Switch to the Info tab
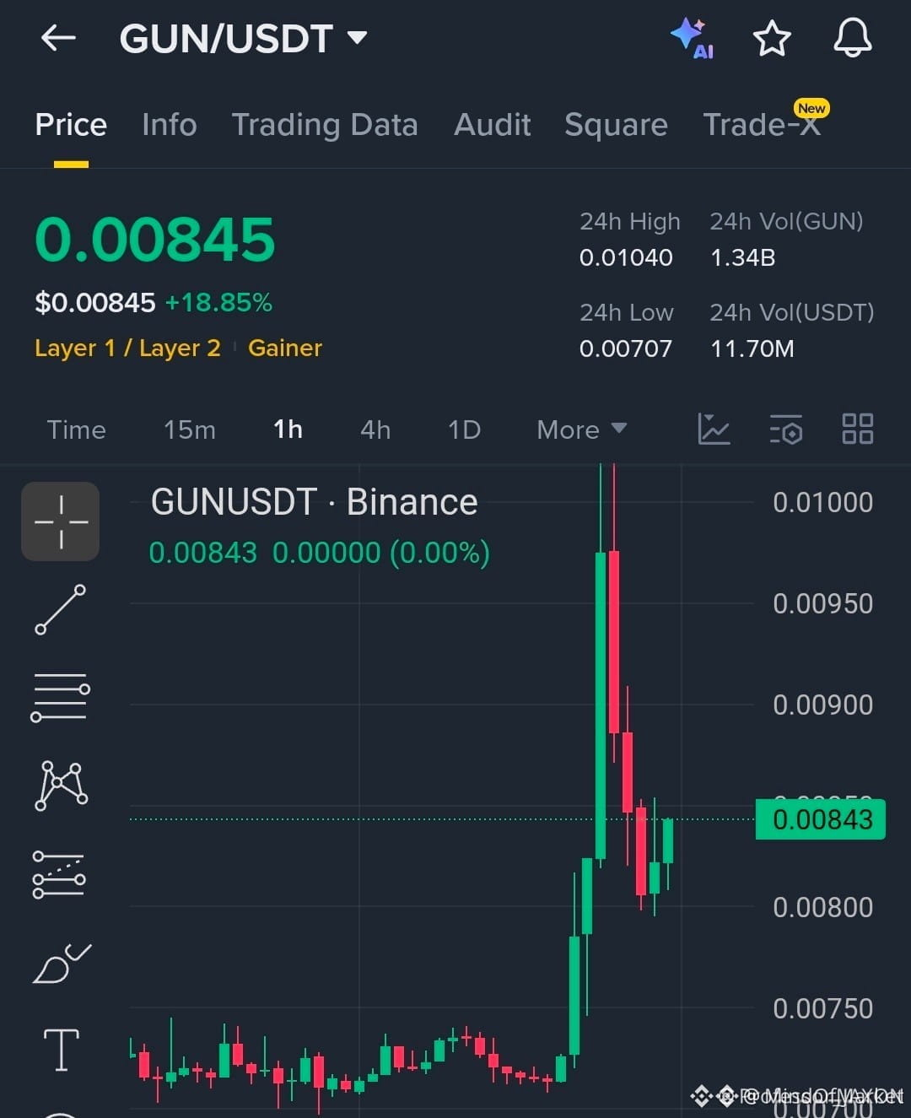The height and width of the screenshot is (1118, 911). tap(170, 125)
